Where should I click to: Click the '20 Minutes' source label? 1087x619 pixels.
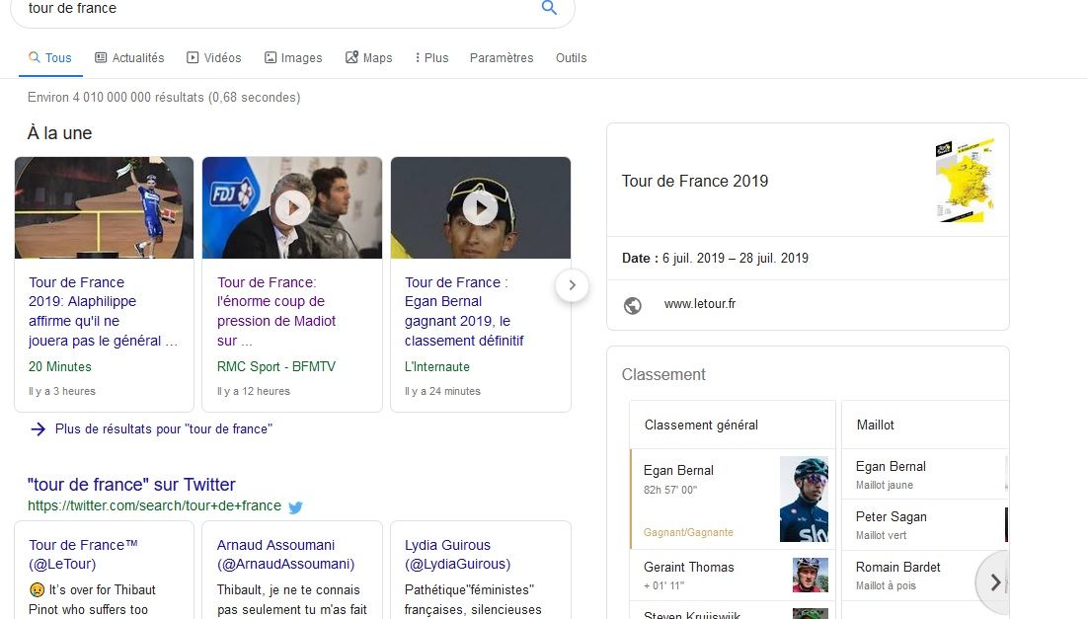point(59,366)
